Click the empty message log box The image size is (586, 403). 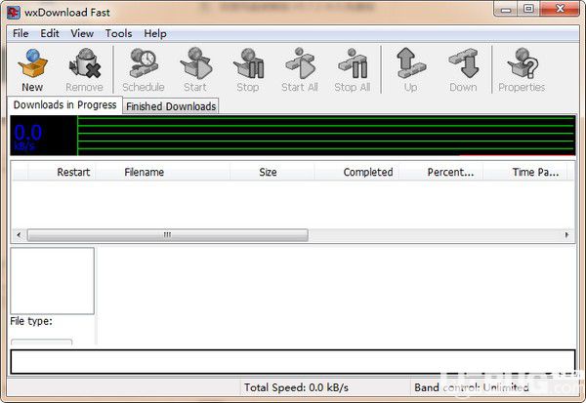click(x=293, y=362)
